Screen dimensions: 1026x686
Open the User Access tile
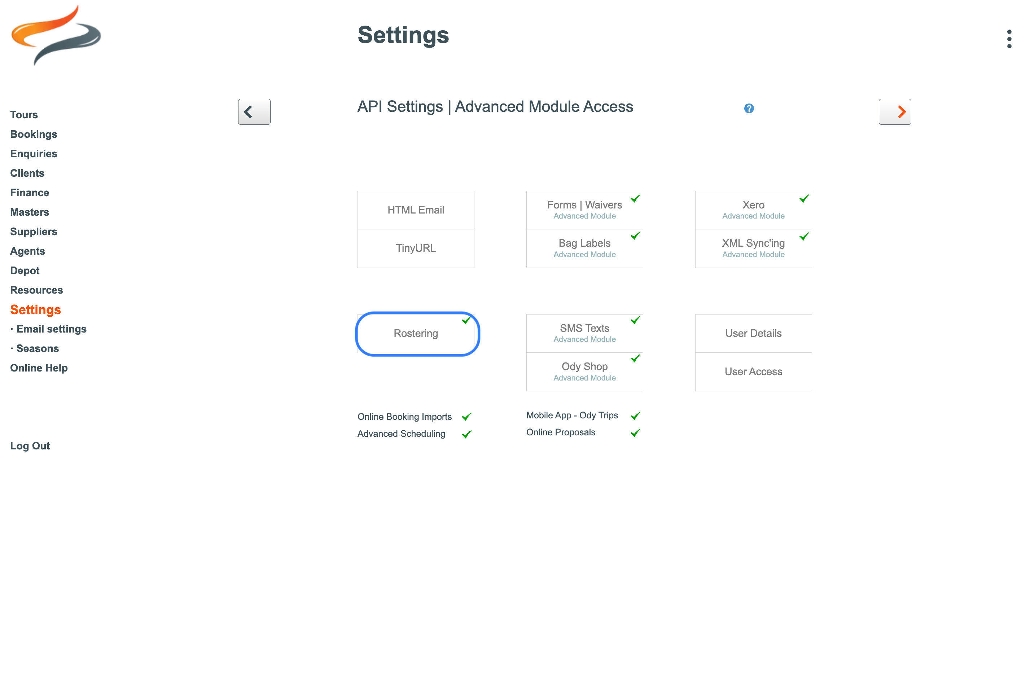pyautogui.click(x=753, y=371)
